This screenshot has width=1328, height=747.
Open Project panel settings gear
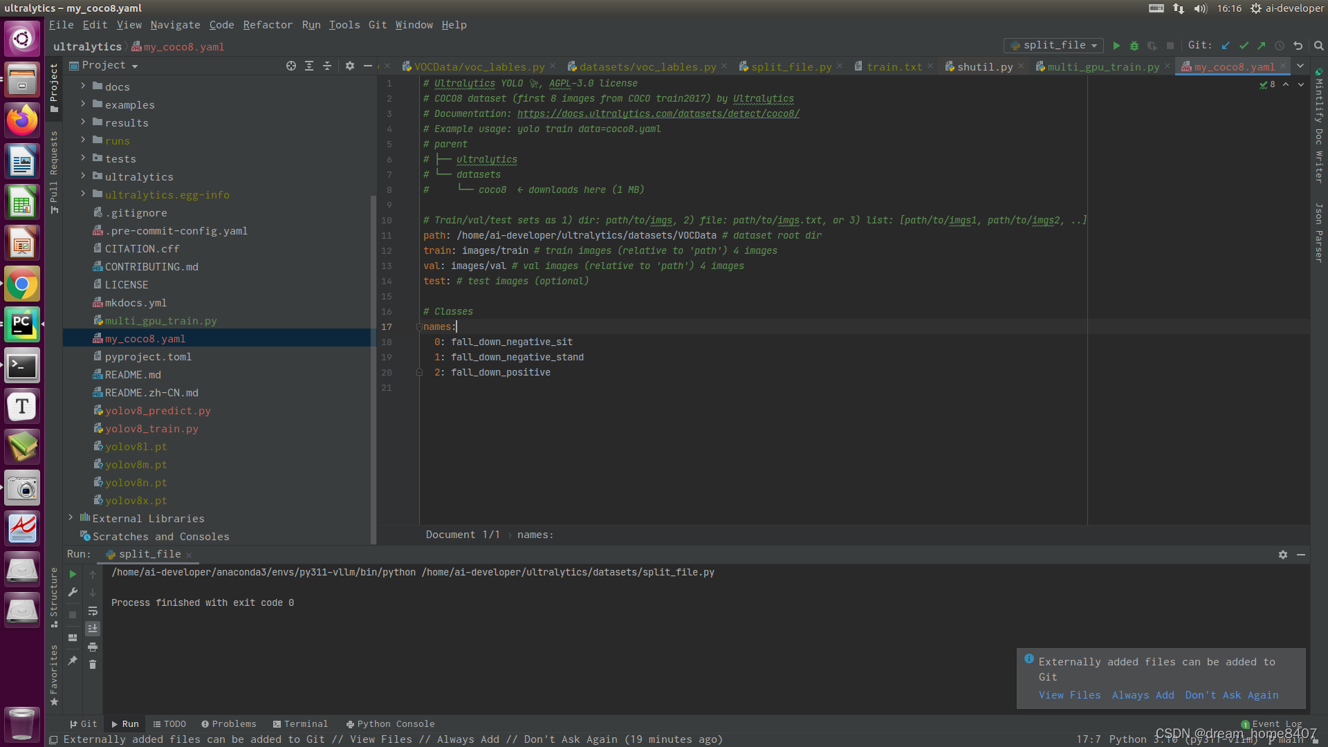click(350, 66)
